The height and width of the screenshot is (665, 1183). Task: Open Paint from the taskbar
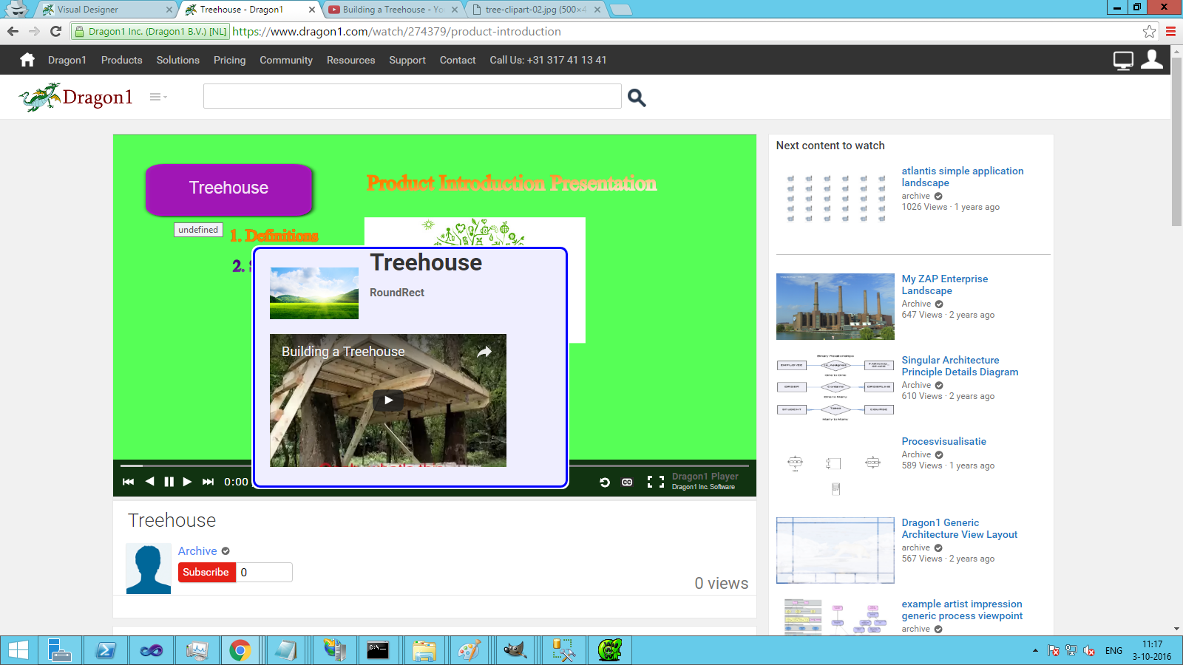click(469, 650)
